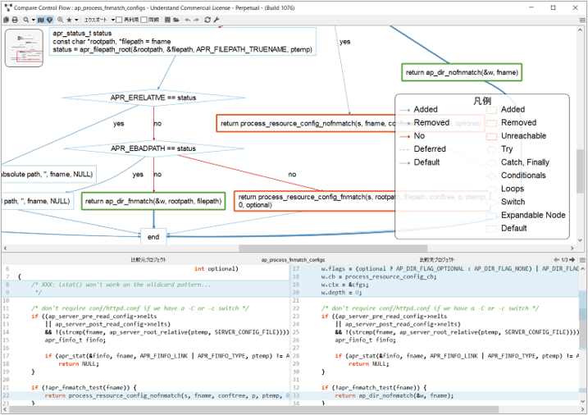Click the 'Switch' legend entry
Screen dimensions: 588x415
click(x=513, y=202)
